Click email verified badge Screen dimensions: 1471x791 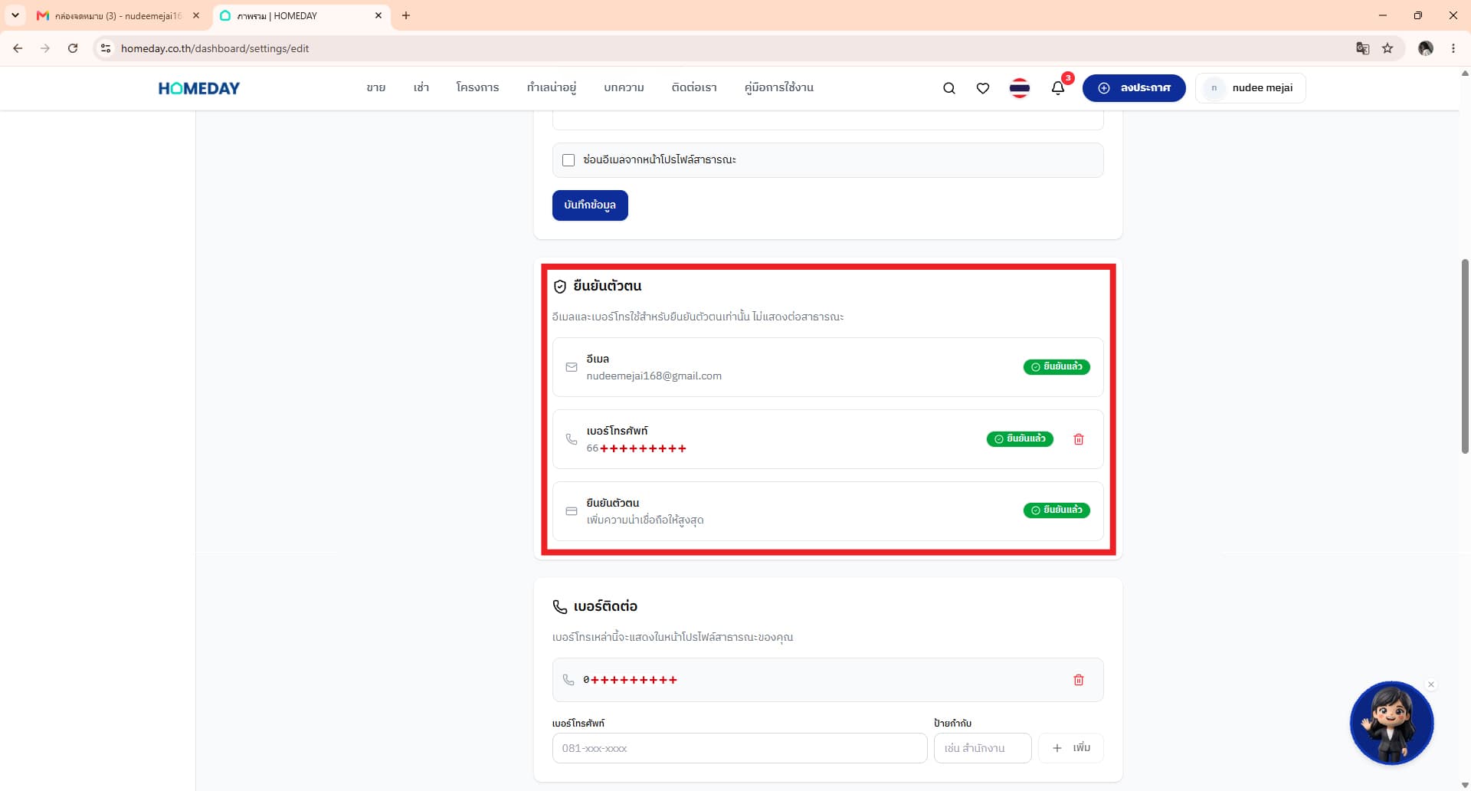(1057, 367)
